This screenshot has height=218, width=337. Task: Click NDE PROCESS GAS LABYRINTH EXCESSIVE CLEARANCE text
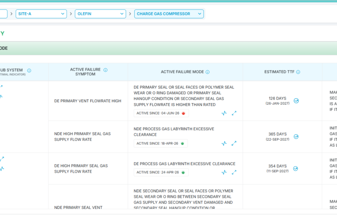pyautogui.click(x=174, y=132)
